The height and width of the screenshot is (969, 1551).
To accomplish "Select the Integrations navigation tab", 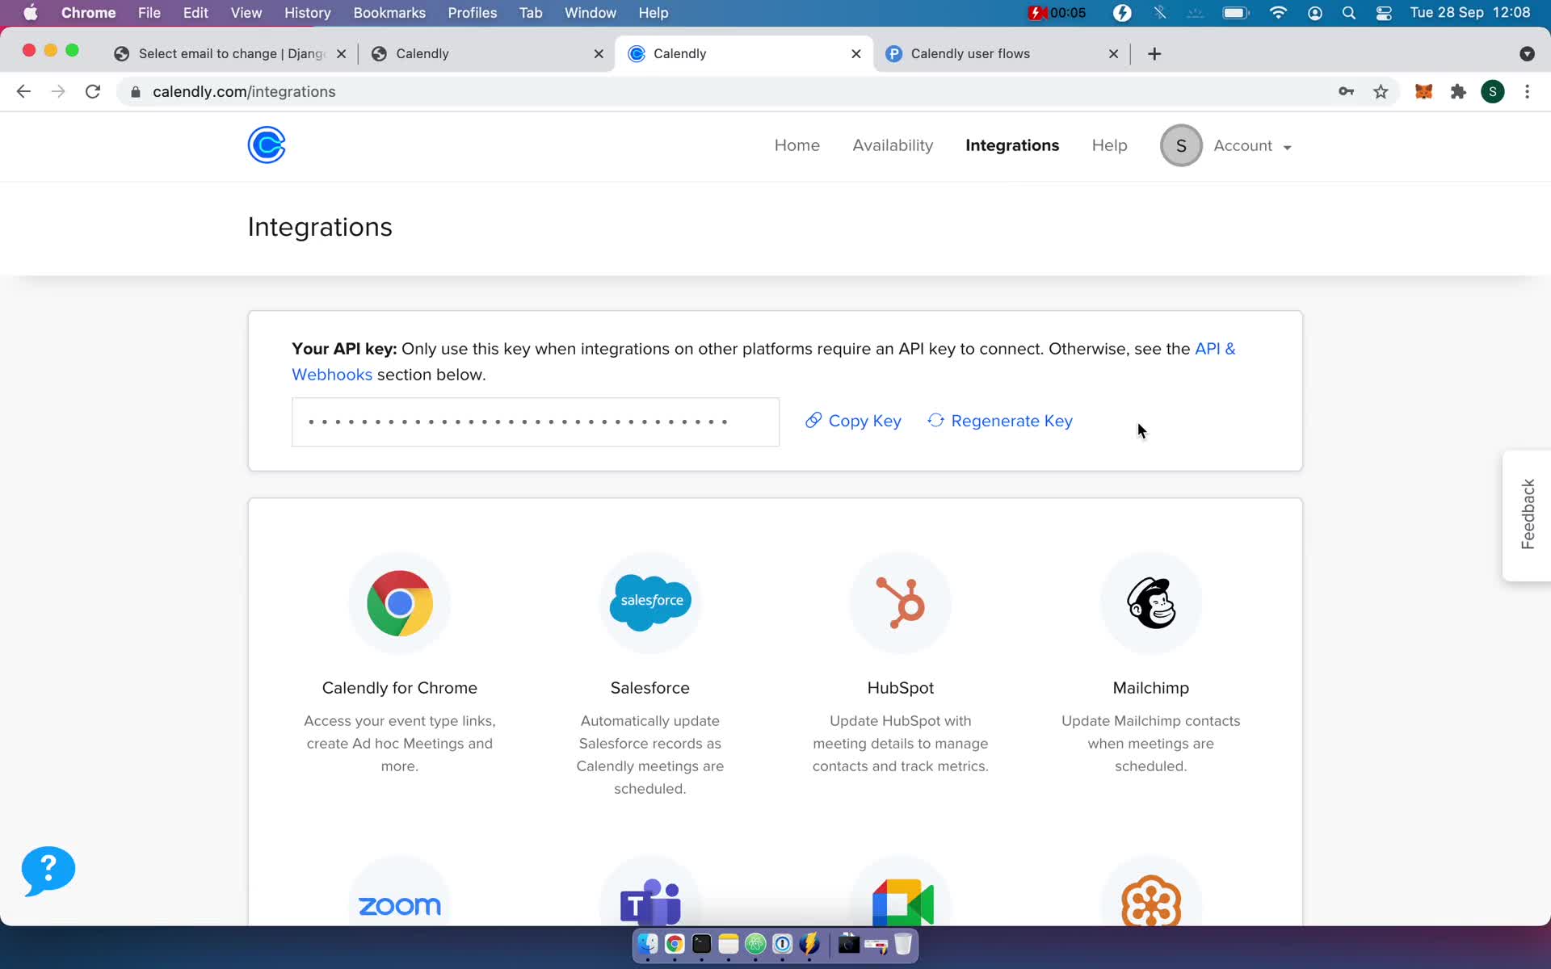I will (1011, 144).
